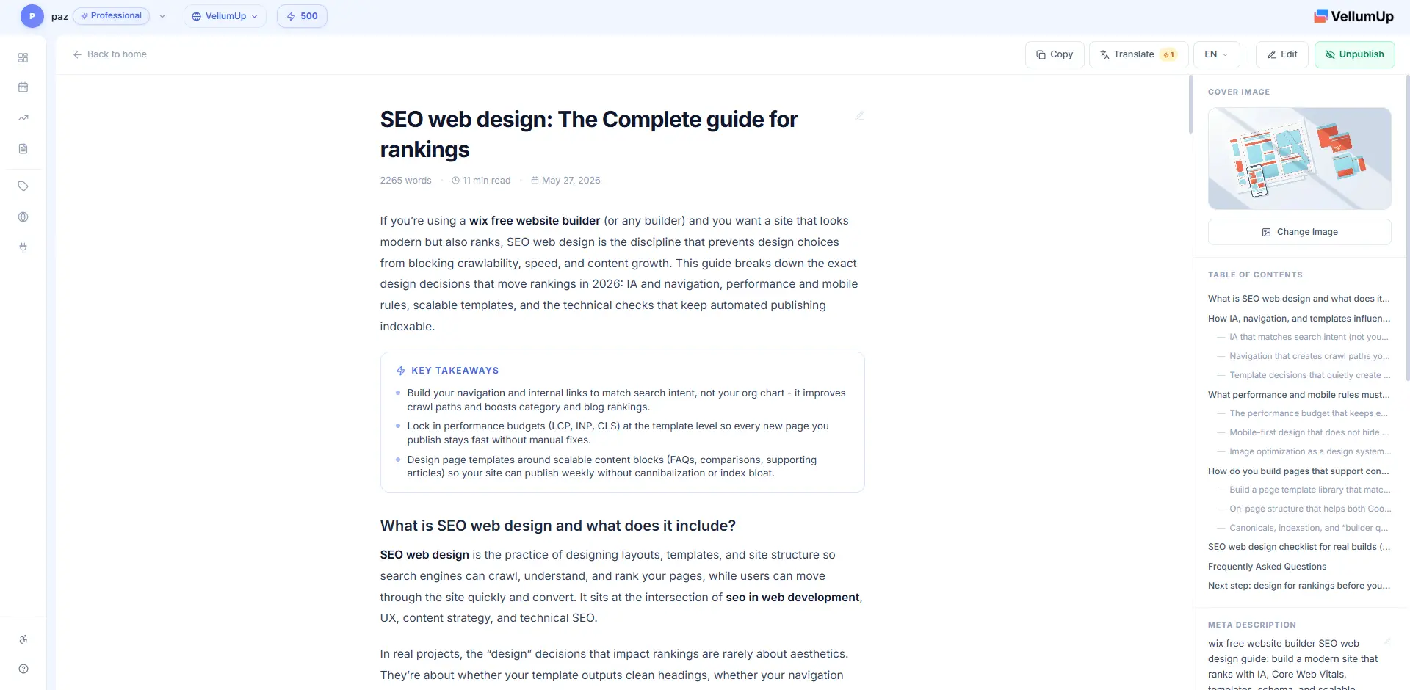1410x690 pixels.
Task: Click the bold 'wix free website builder' text
Action: pyautogui.click(x=535, y=221)
